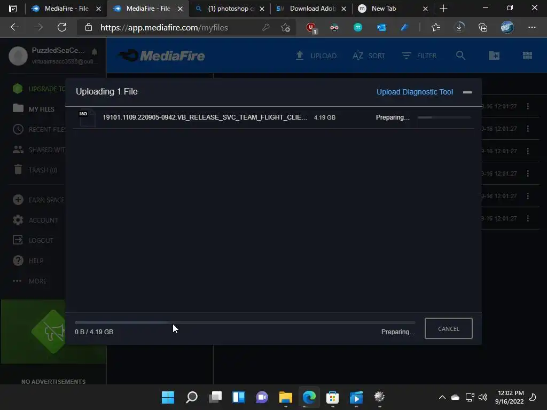The height and width of the screenshot is (410, 547).
Task: Open Shared With Me in sidebar
Action: click(38, 149)
